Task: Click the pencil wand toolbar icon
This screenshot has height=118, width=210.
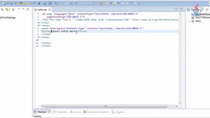Action: tap(30, 3)
